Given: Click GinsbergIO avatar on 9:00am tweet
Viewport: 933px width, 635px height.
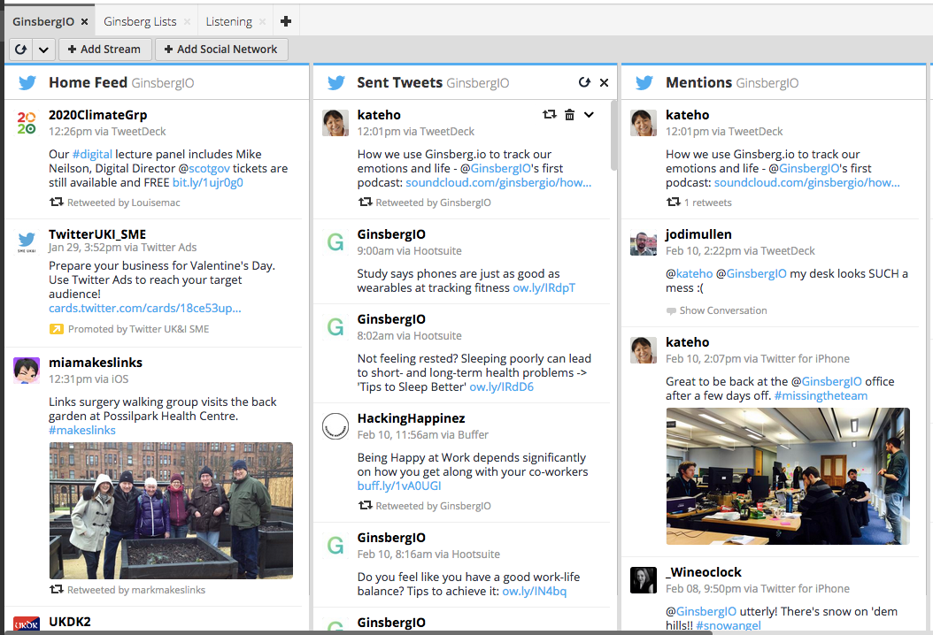Looking at the screenshot, I should (x=335, y=242).
